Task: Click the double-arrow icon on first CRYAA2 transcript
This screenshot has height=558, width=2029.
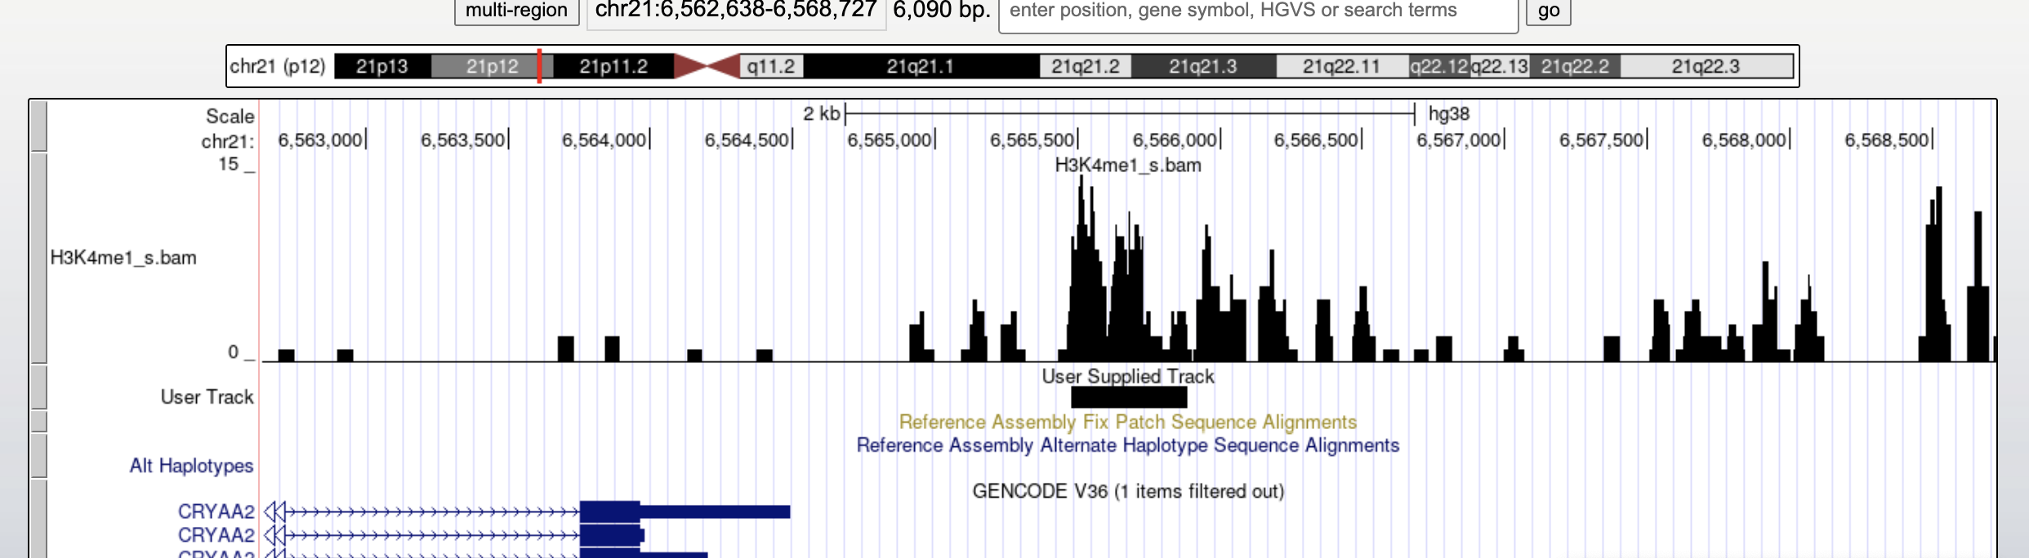Action: (274, 511)
